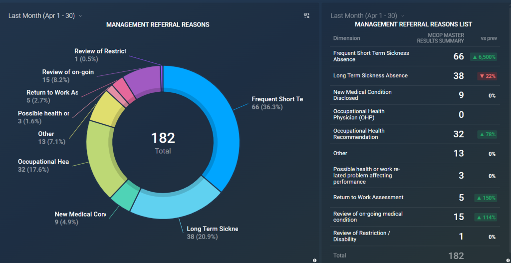
Task: Select the Review of Restriction / Disability row name
Action: (362, 236)
